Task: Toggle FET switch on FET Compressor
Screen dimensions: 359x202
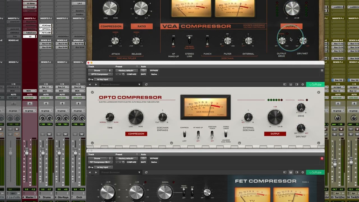Action: point(192,192)
